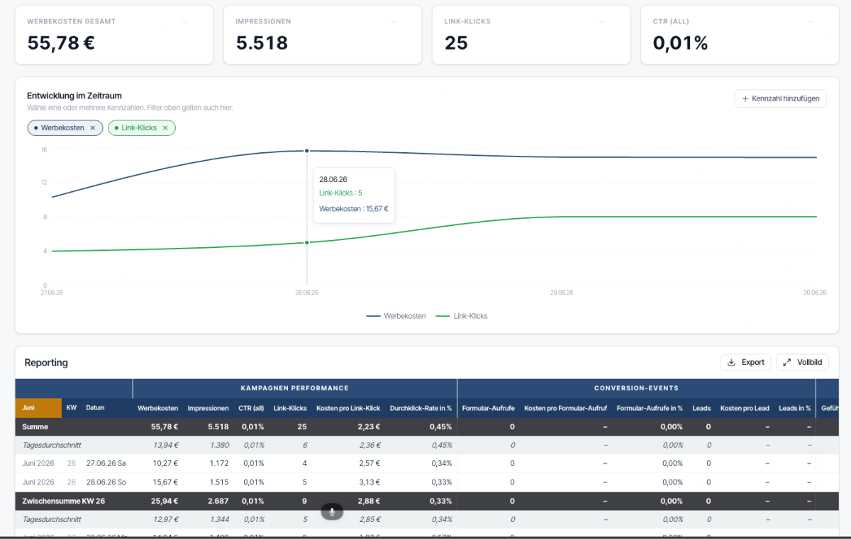
Task: Click the 2,23 € cost per click cell
Action: point(369,427)
